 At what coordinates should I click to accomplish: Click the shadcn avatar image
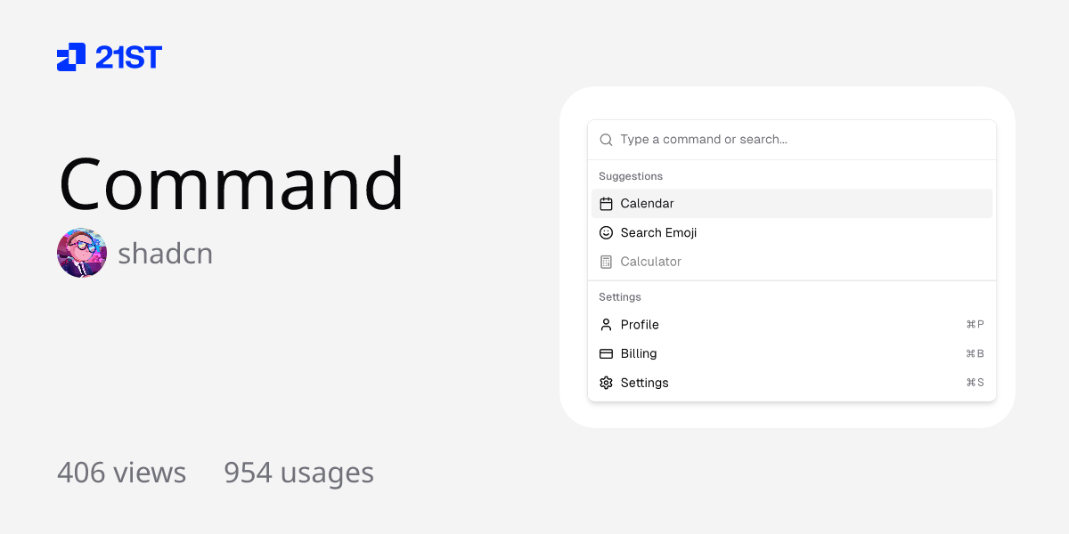pyautogui.click(x=82, y=253)
